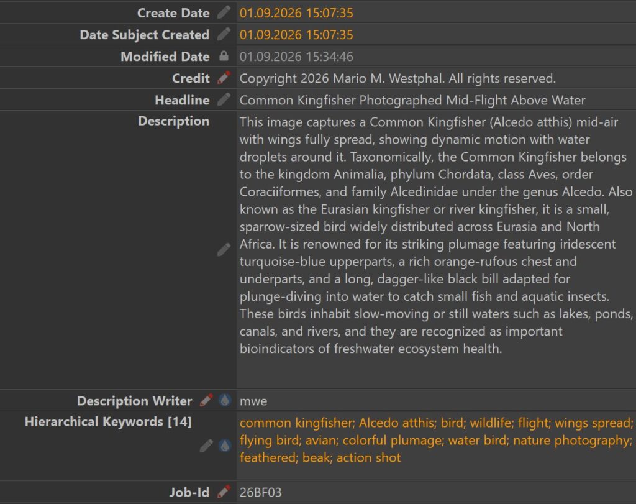Click the Hierarchical Keywords [14] label
636x504 pixels.
pyautogui.click(x=108, y=422)
